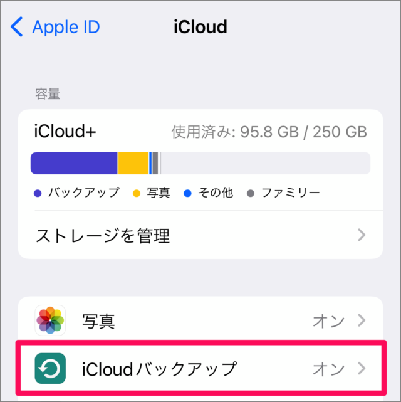
Task: Tap the gray ファミリー legend dot
Action: 250,193
